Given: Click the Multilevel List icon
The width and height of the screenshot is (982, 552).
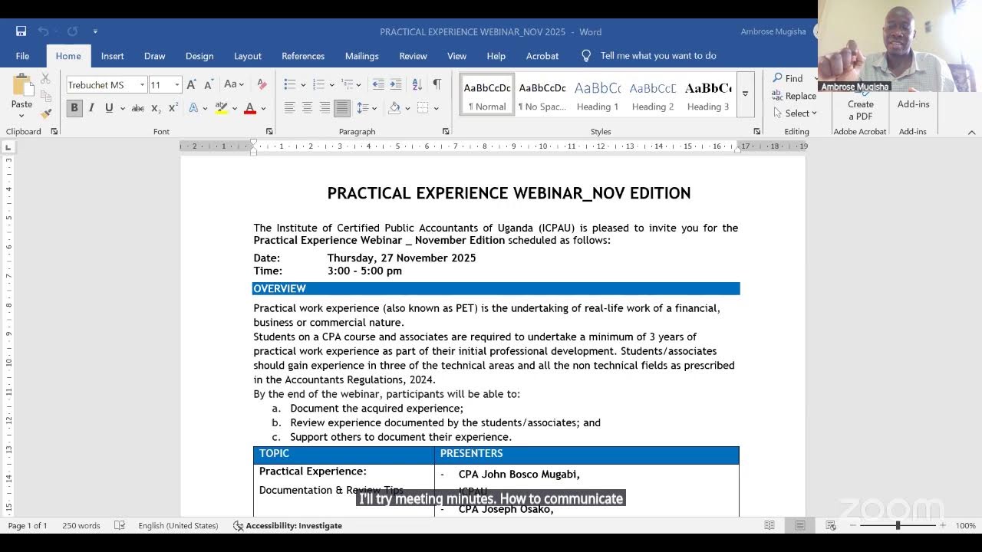Looking at the screenshot, I should (x=348, y=84).
